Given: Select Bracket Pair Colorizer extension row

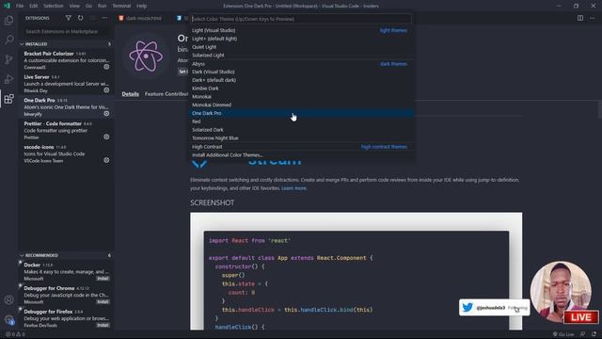Looking at the screenshot, I should (x=66, y=60).
